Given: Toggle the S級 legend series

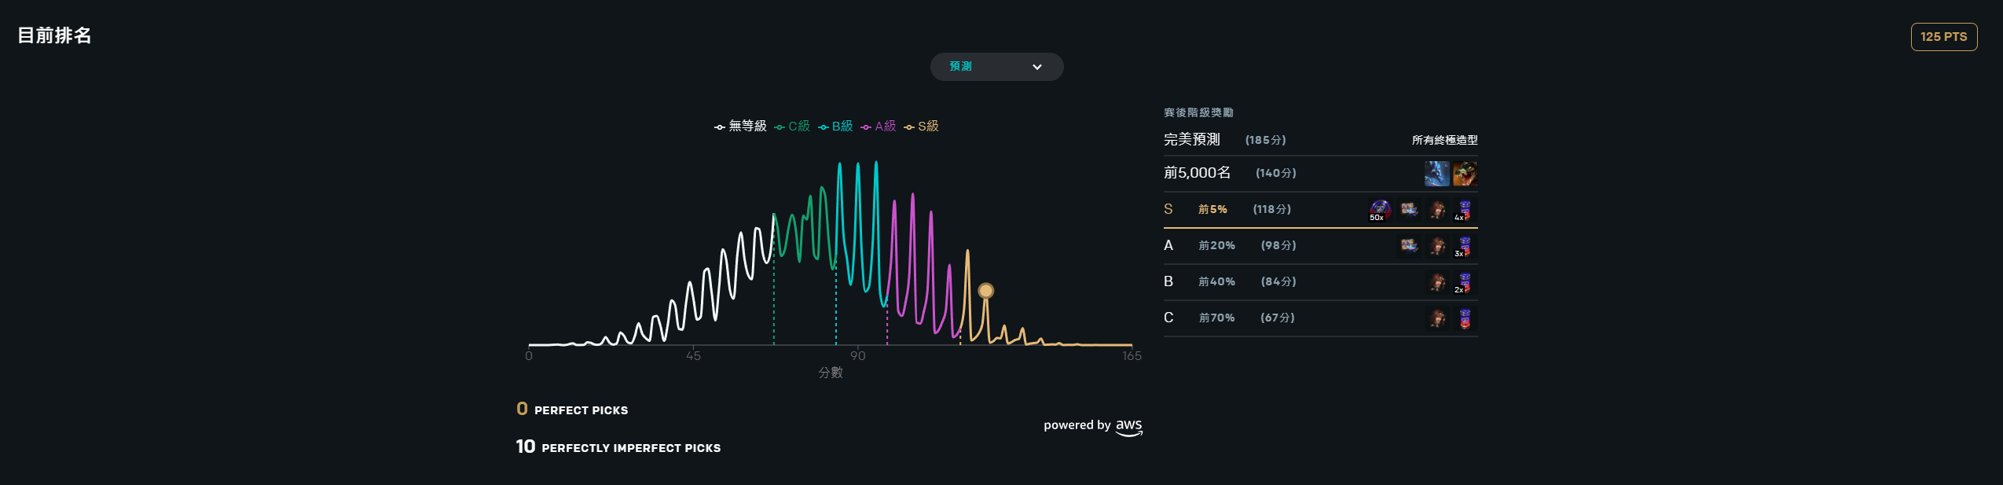Looking at the screenshot, I should [922, 127].
